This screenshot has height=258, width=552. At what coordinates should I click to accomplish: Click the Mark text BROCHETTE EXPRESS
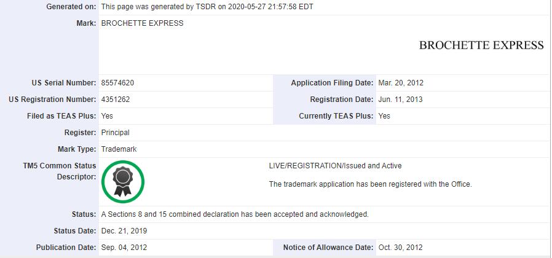point(142,23)
